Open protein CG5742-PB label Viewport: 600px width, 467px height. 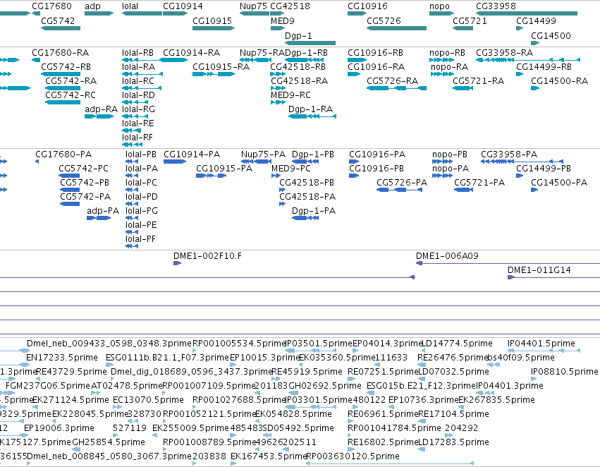click(85, 183)
